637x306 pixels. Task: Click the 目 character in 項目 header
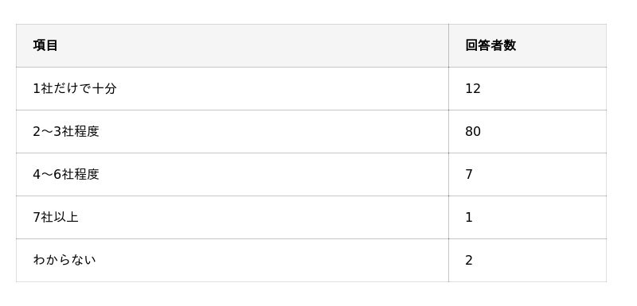coord(52,45)
